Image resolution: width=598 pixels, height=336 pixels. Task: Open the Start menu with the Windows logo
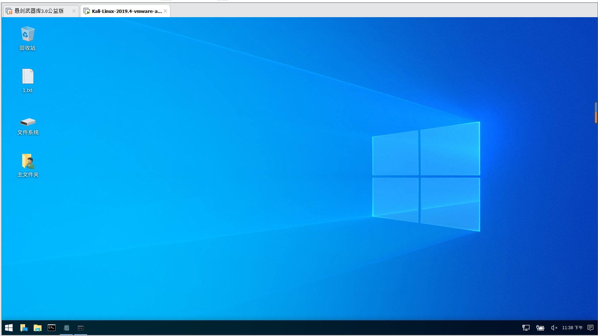[x=9, y=328]
